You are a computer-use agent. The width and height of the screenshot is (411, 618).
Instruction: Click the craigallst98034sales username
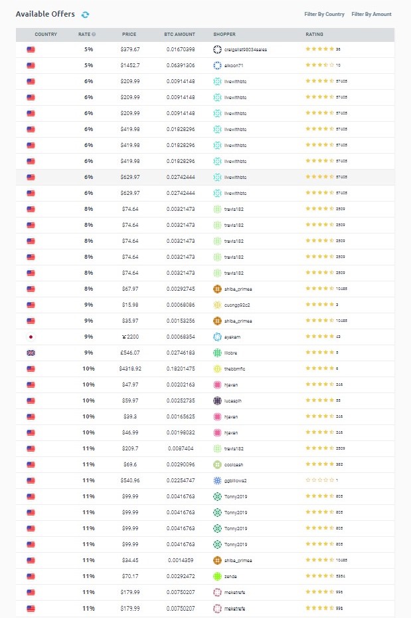246,49
